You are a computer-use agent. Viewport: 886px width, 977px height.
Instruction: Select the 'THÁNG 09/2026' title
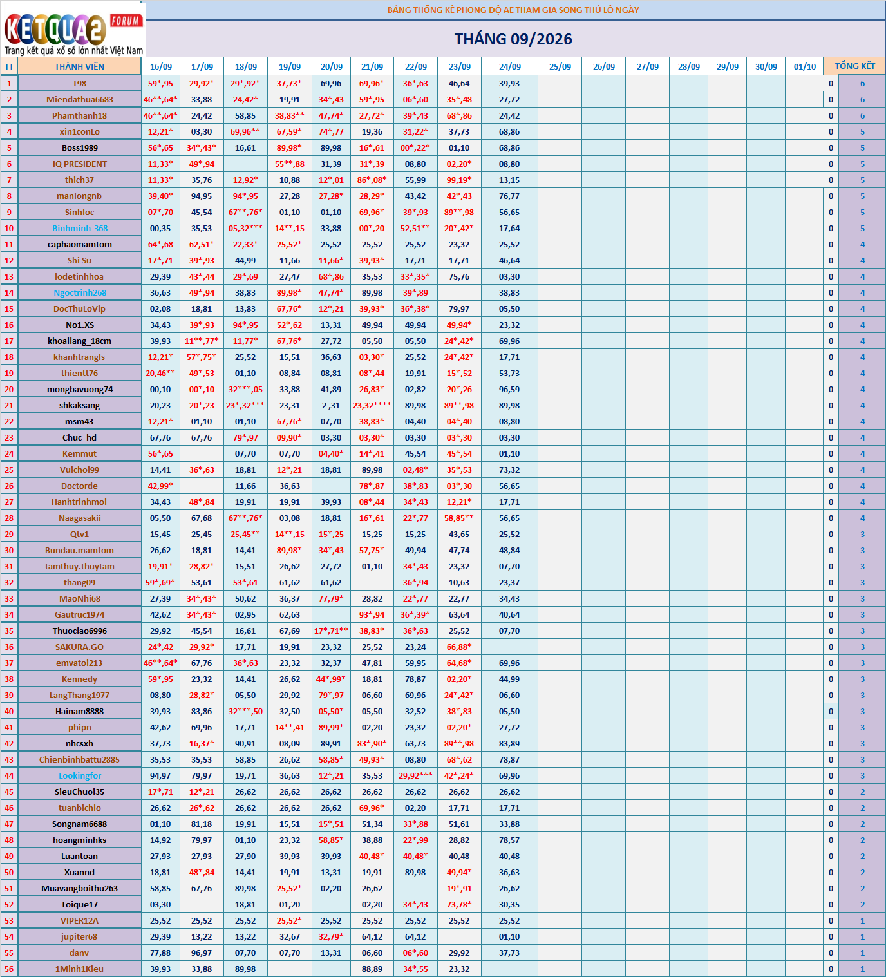click(x=513, y=39)
